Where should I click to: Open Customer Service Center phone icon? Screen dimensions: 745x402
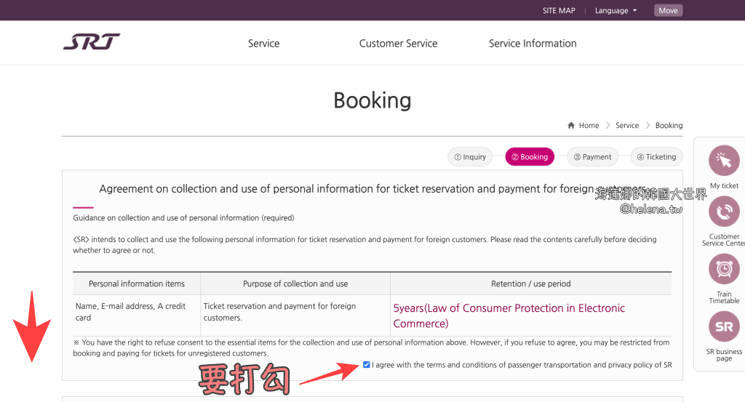click(723, 212)
